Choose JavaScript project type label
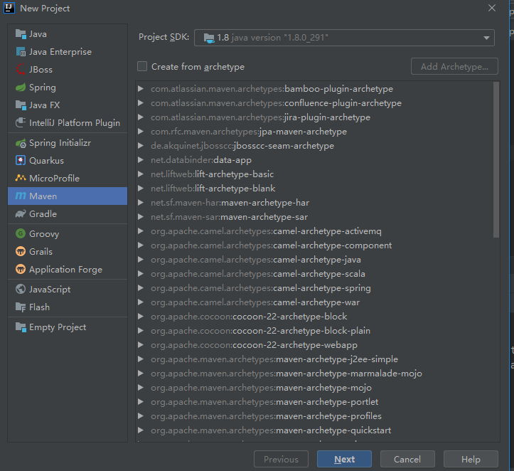 click(x=50, y=290)
